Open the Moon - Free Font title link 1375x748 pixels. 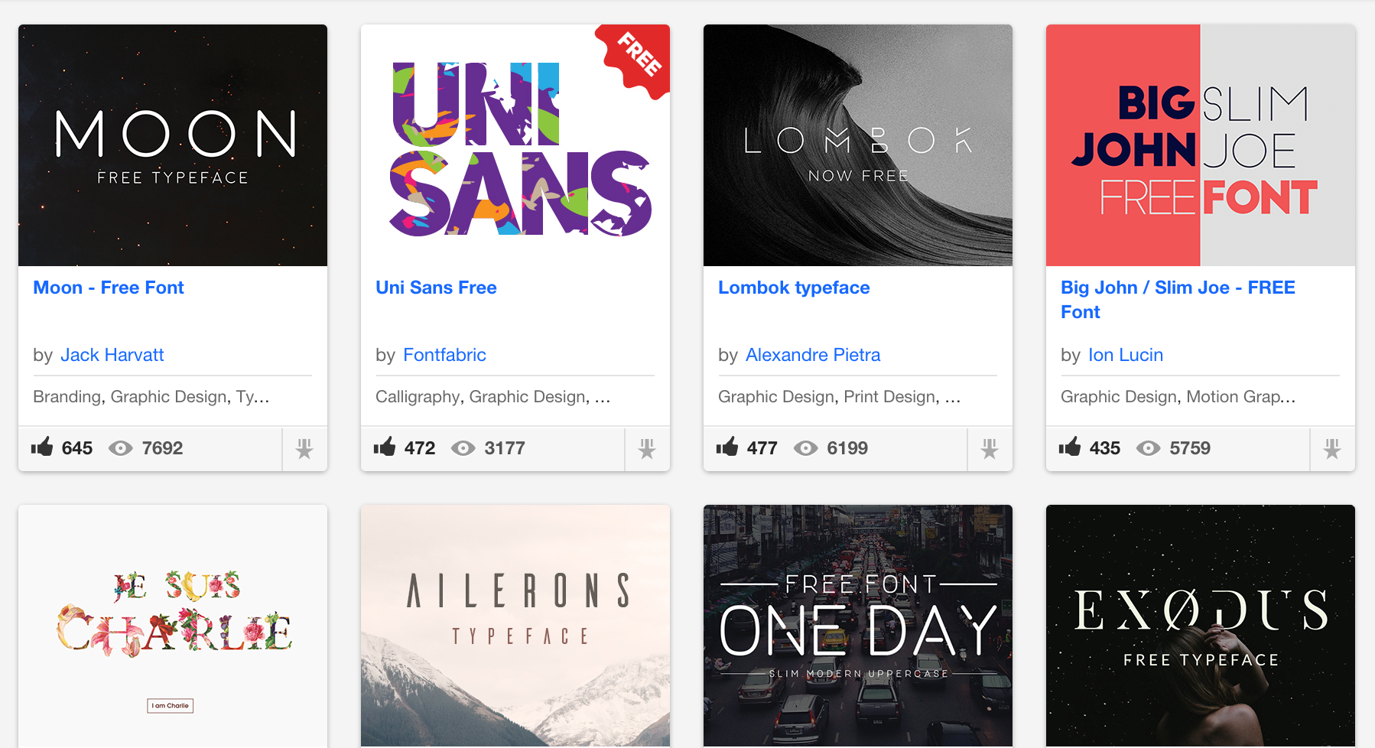tap(109, 288)
